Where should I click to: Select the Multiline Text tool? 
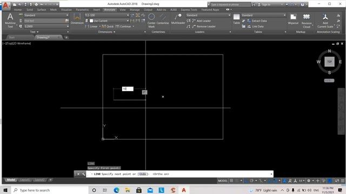[10, 20]
